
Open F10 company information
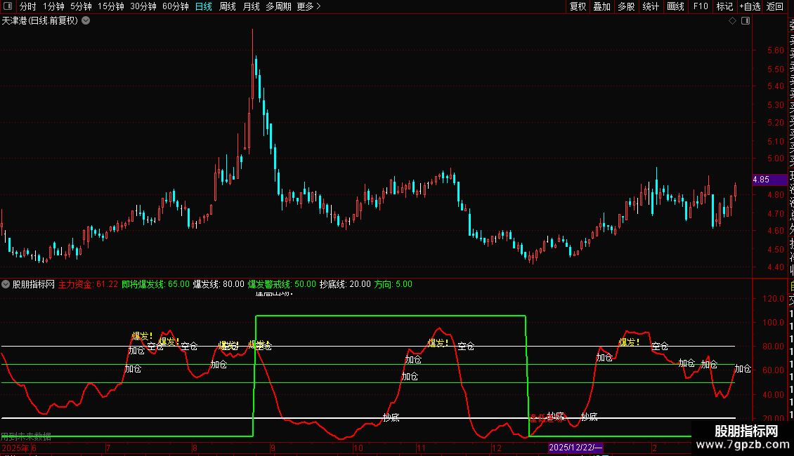click(x=701, y=6)
